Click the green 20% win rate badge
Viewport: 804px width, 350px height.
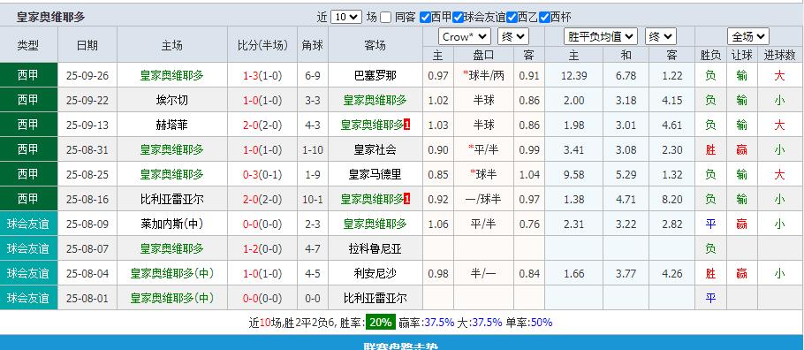pyautogui.click(x=380, y=323)
